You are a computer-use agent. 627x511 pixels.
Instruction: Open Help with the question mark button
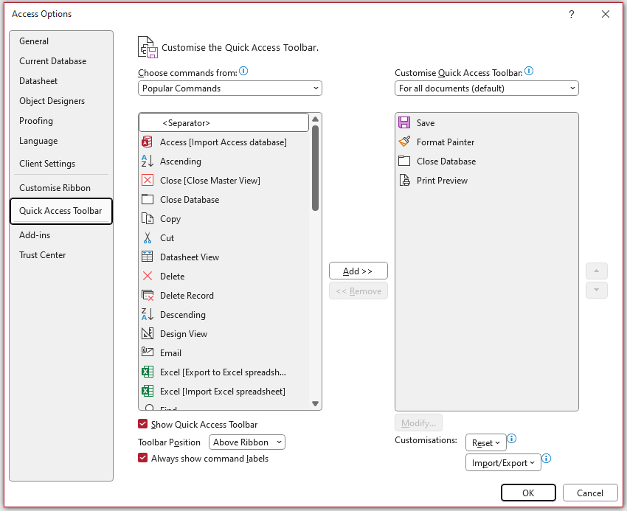coord(572,15)
